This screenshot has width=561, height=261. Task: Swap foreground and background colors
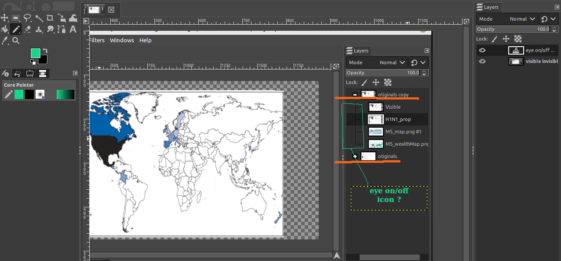(45, 51)
